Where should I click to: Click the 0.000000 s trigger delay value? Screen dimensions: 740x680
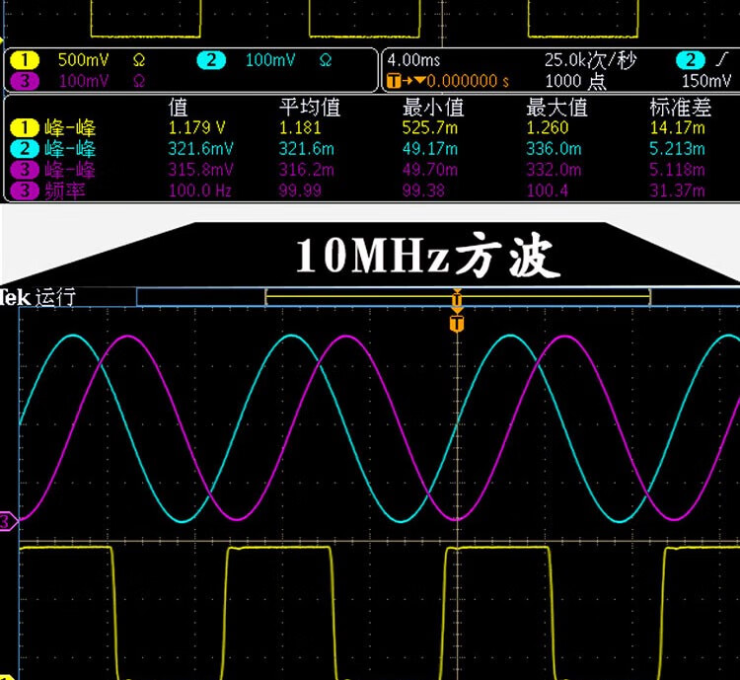(x=468, y=81)
